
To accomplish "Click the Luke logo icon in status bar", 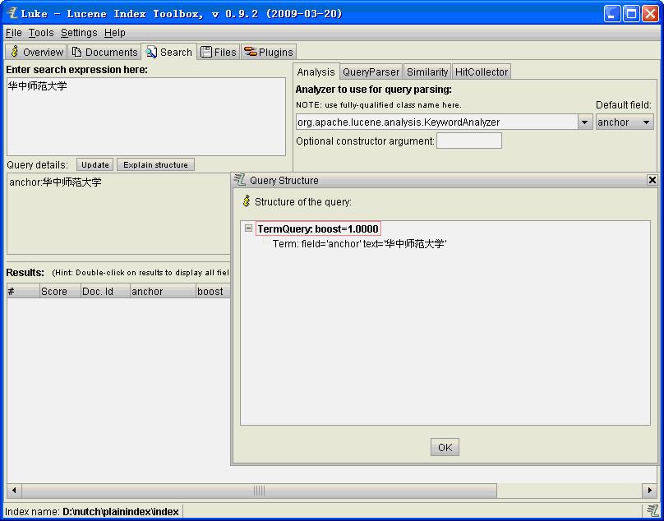I will 652,510.
